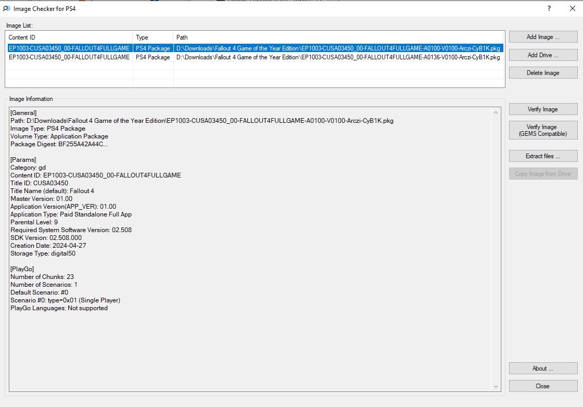Click PS4 Package type in first selected row
The height and width of the screenshot is (407, 583).
[153, 48]
